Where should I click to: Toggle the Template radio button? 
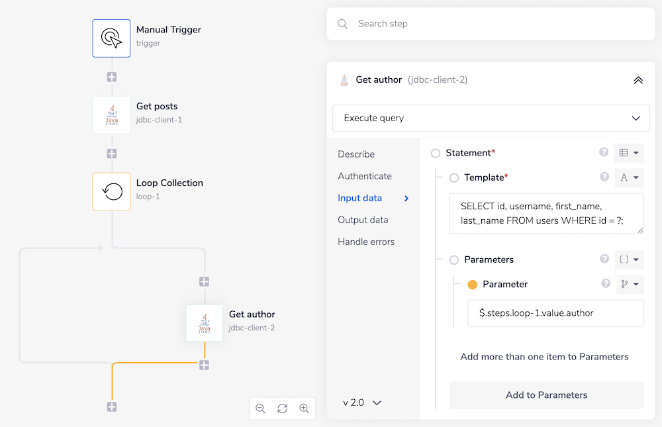(x=454, y=177)
